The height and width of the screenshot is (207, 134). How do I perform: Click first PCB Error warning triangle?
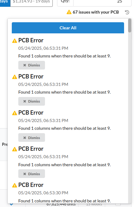pos(15,41)
